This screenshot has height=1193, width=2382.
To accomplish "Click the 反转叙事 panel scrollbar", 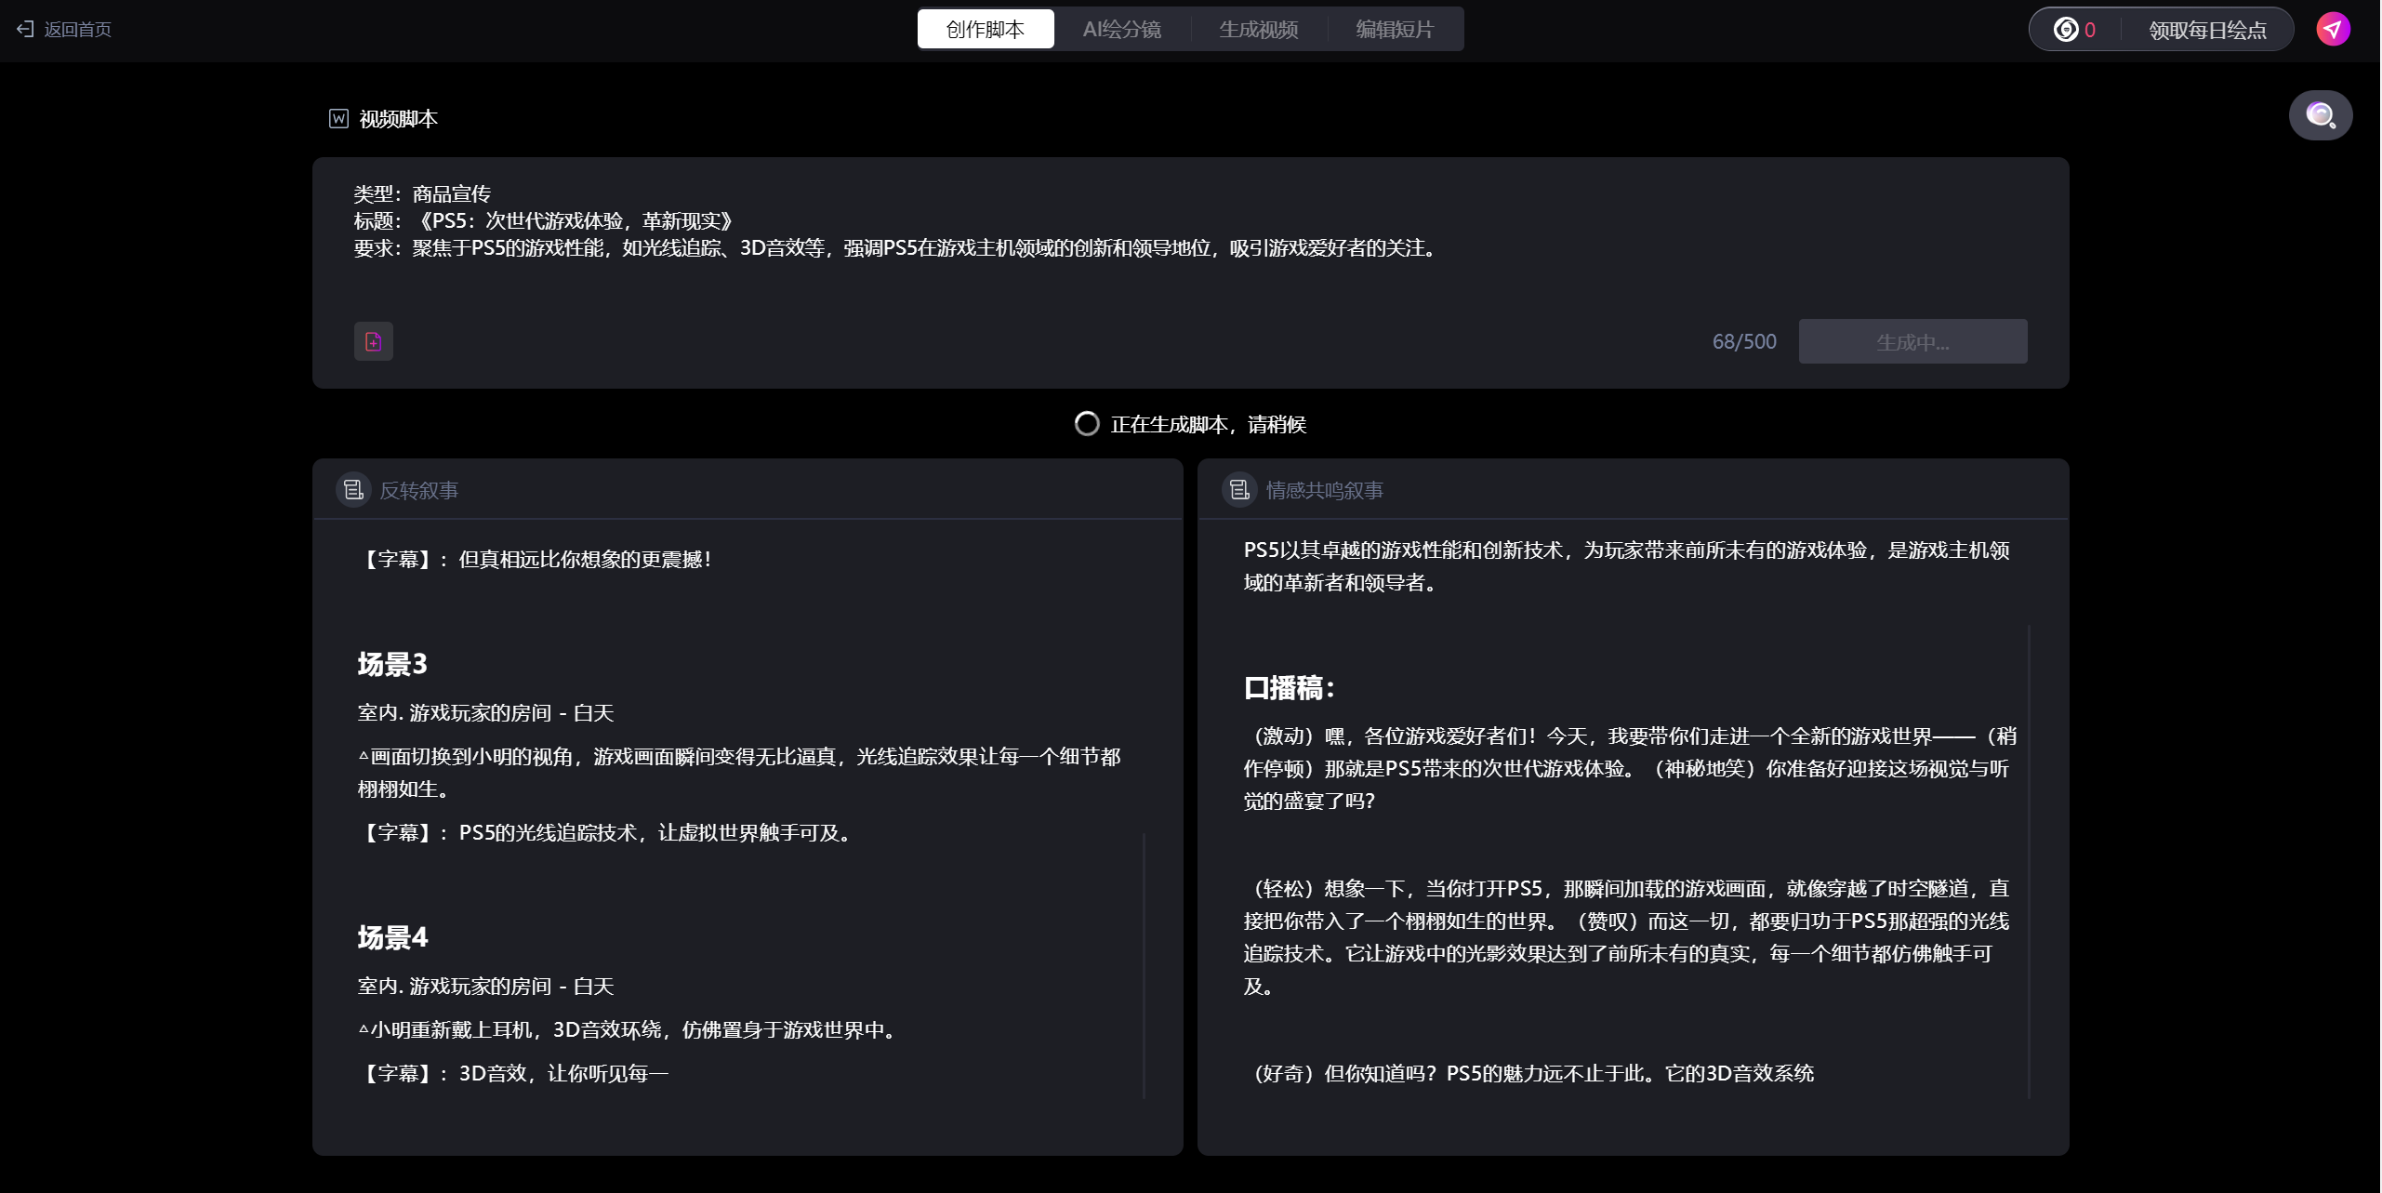I will 1144,965.
